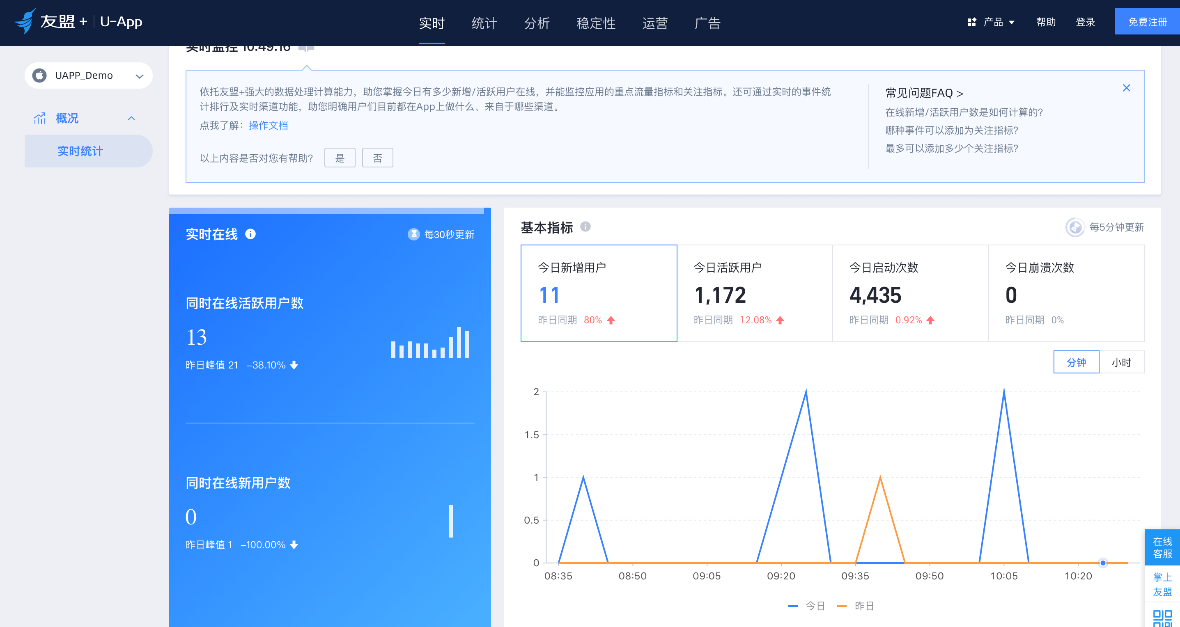Click the 在线客服 floating button

tap(1162, 547)
